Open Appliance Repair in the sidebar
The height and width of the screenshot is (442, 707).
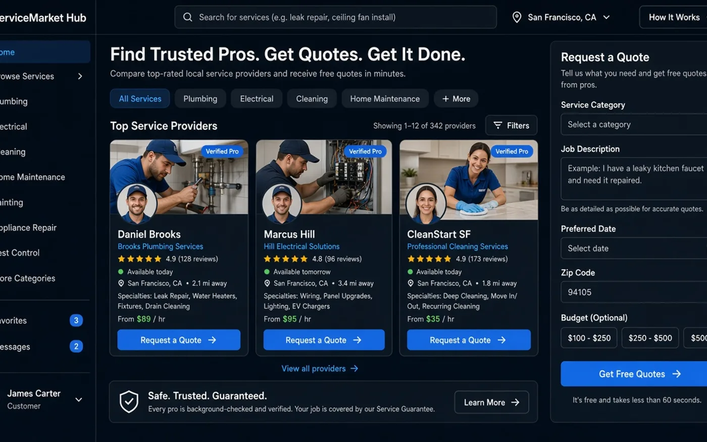pyautogui.click(x=28, y=228)
